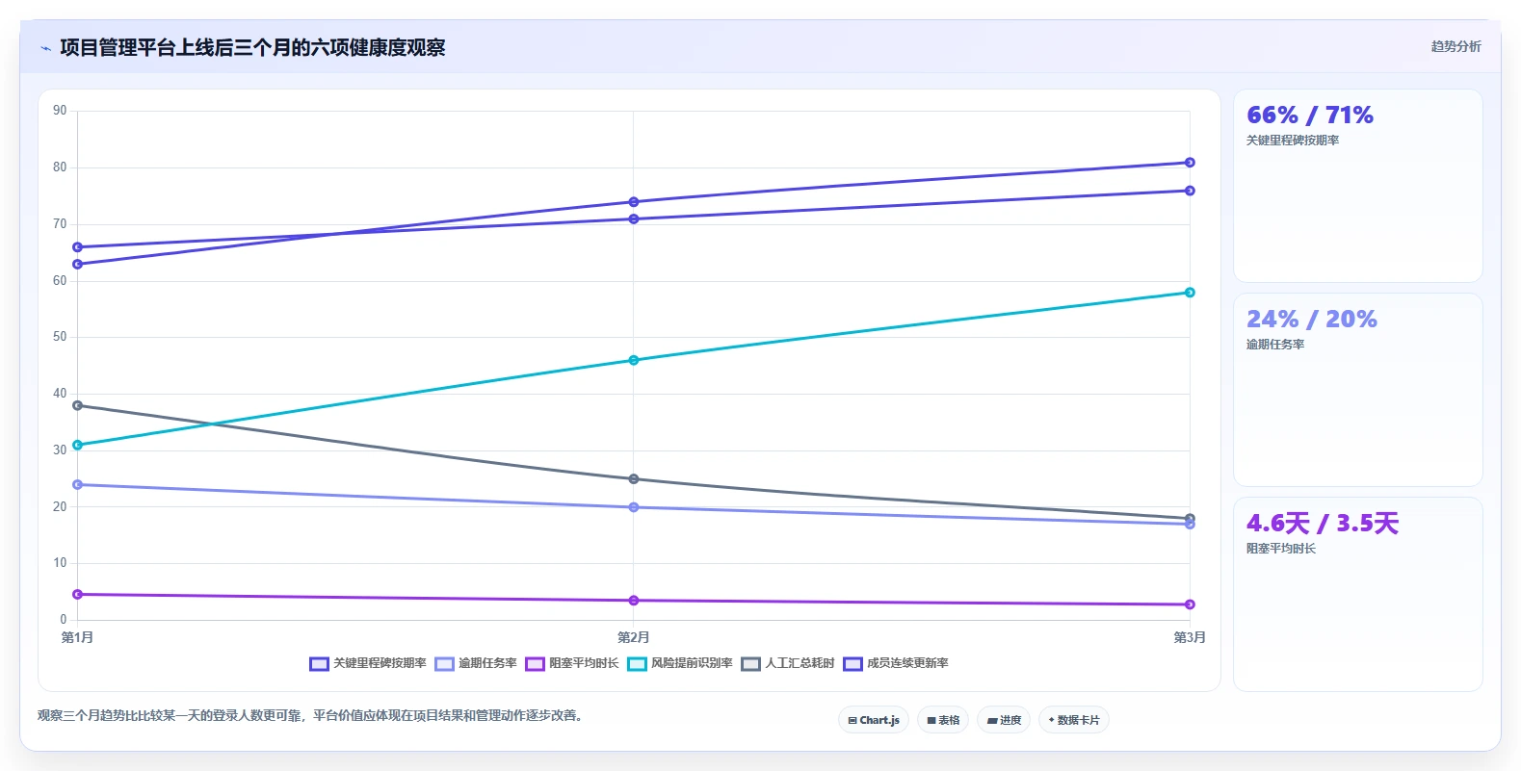Image resolution: width=1521 pixels, height=771 pixels.
Task: Click the dashboard title 项目管理平台上线后三个月的六项健康度观察
Action: 252,48
